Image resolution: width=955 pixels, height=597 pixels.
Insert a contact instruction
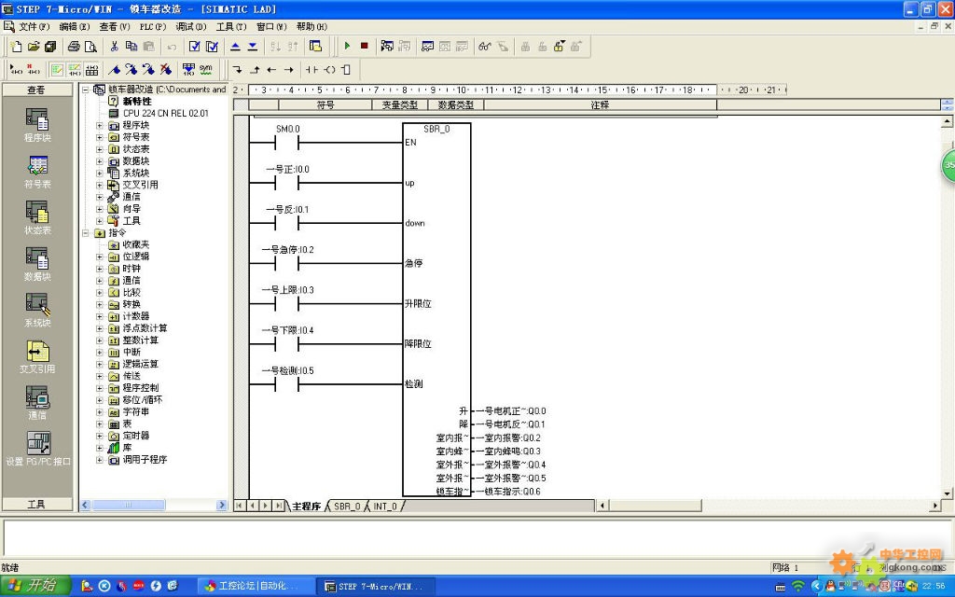[x=311, y=70]
